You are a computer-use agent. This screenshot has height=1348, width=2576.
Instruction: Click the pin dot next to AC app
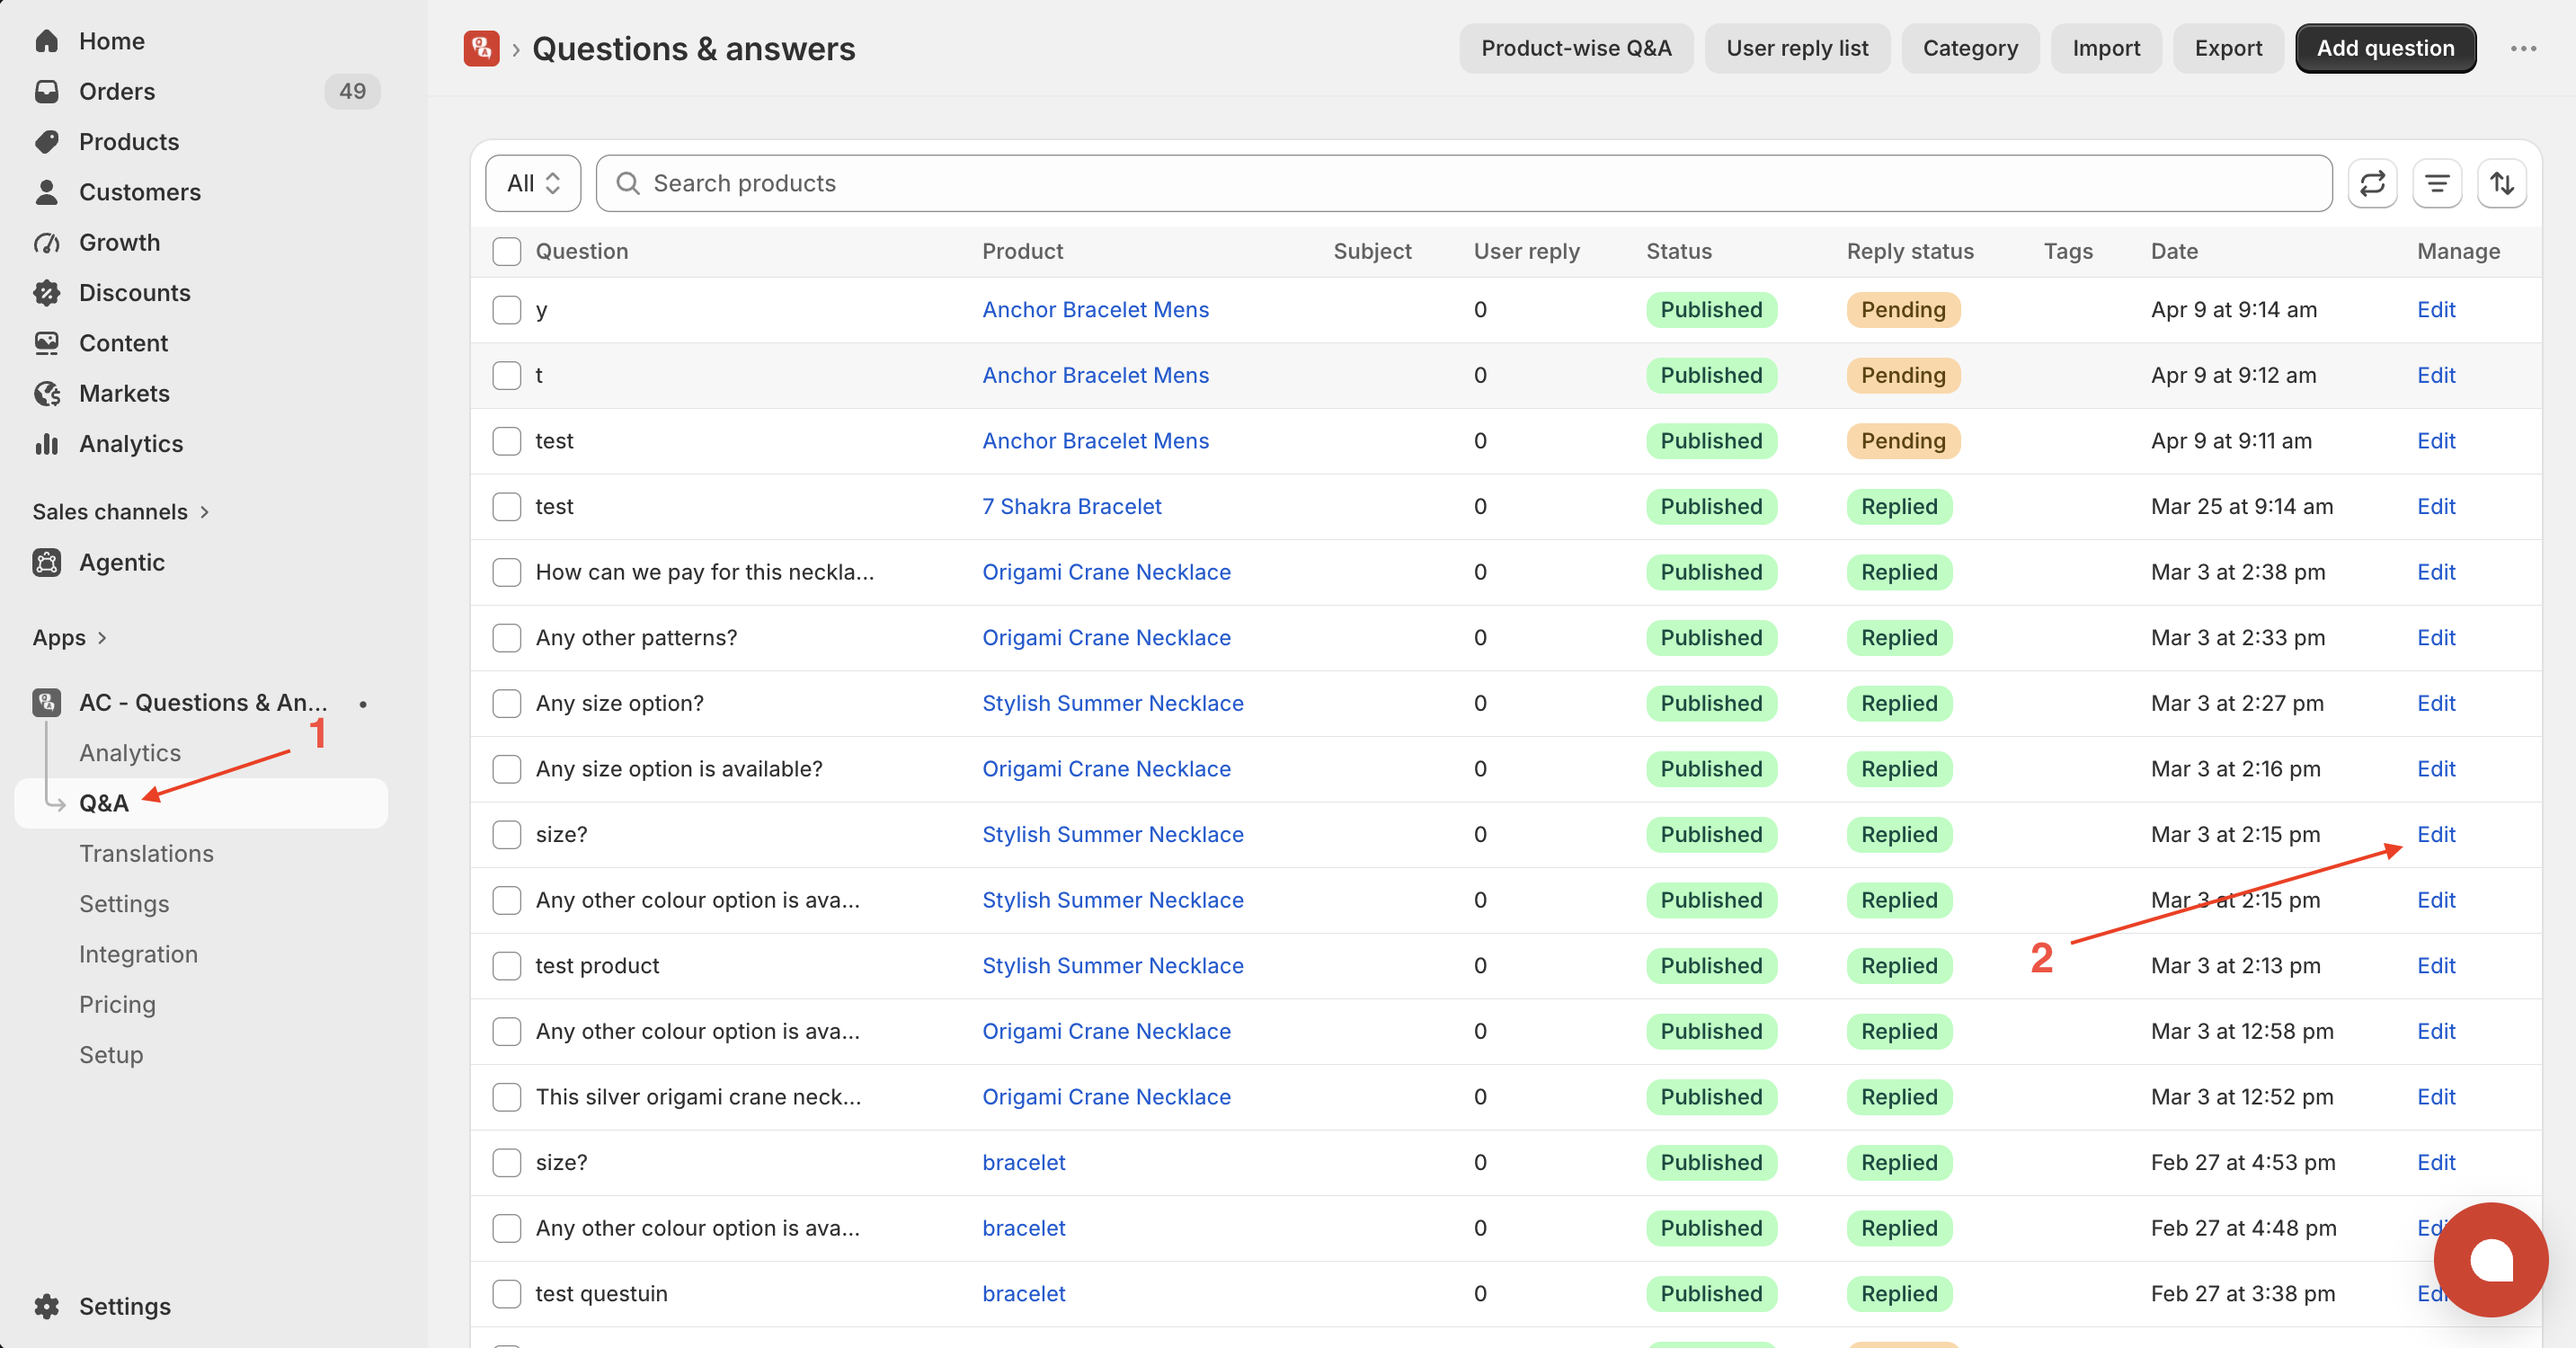point(363,704)
